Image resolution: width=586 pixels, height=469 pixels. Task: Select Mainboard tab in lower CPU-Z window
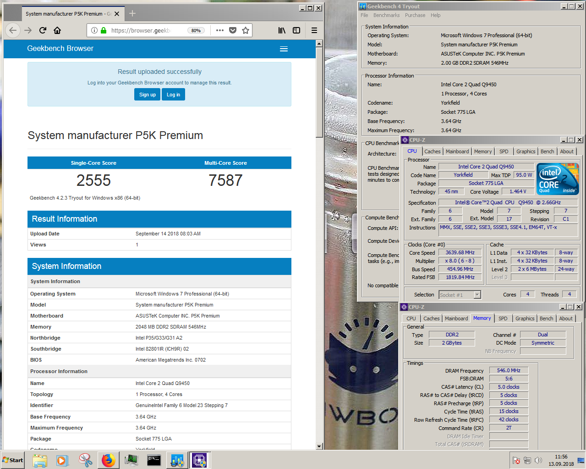pyautogui.click(x=456, y=318)
